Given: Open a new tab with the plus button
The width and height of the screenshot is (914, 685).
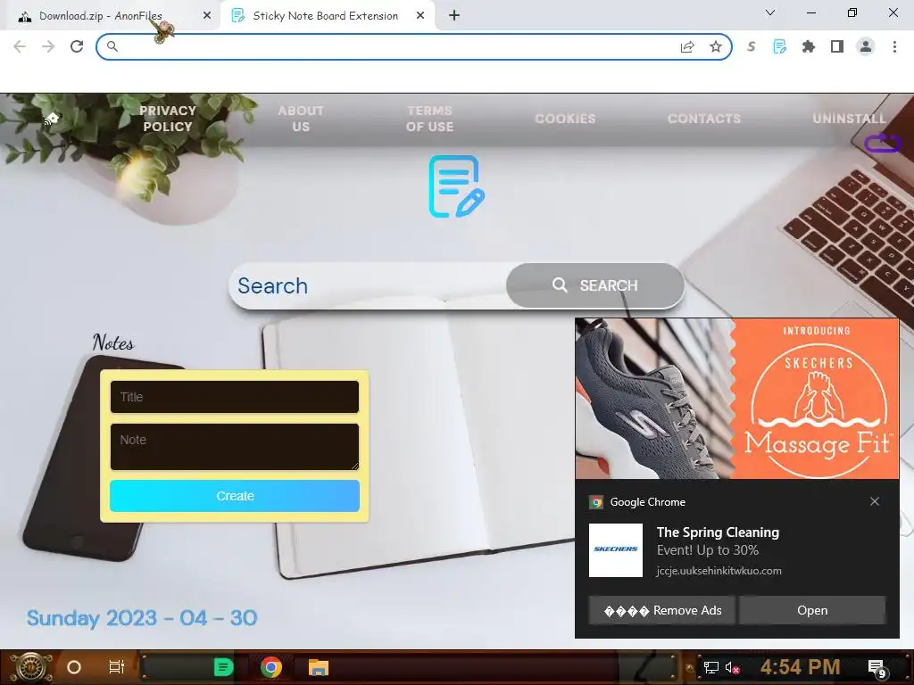Looking at the screenshot, I should point(454,16).
